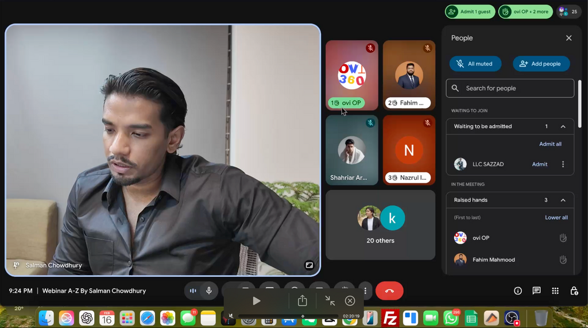Open more options for LLC SAZZAD
This screenshot has height=328, width=588.
point(563,164)
